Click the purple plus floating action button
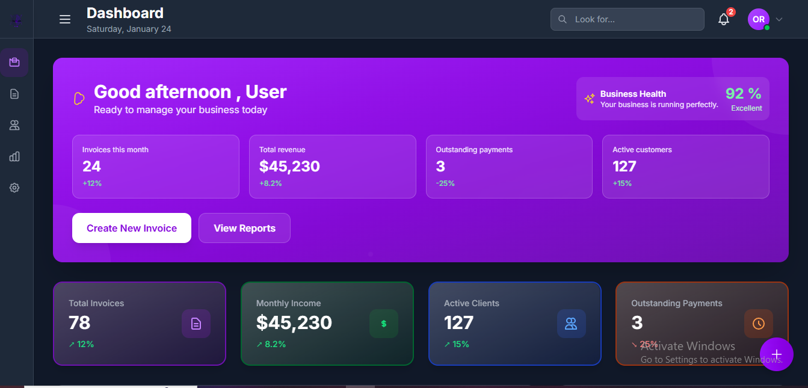 (x=776, y=354)
